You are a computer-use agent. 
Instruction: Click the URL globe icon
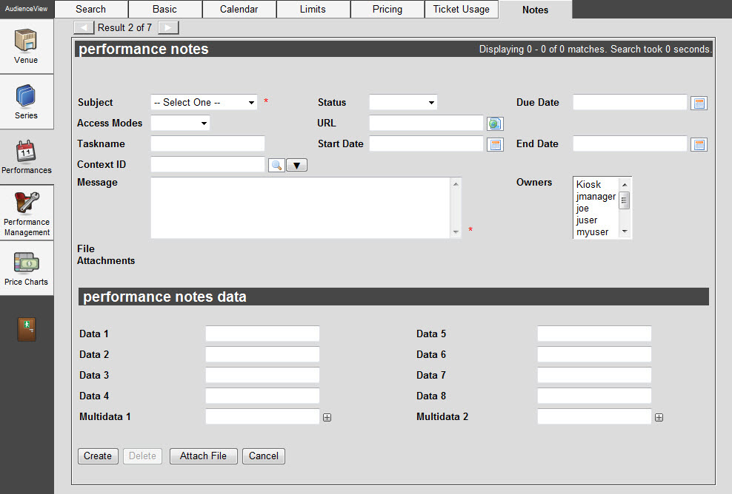click(495, 123)
